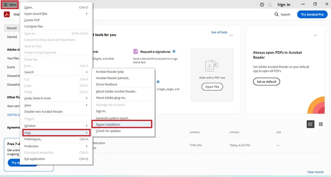Viewport: 331px width, 177px height.
Task: Click Only you sharing cell
Action: click(196, 145)
